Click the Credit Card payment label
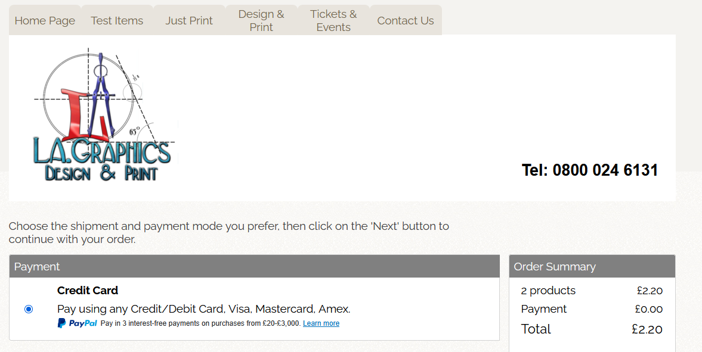 pyautogui.click(x=88, y=291)
